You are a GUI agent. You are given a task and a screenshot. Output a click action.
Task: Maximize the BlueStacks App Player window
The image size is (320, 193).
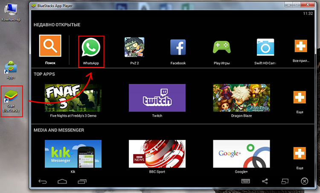tap(297, 5)
